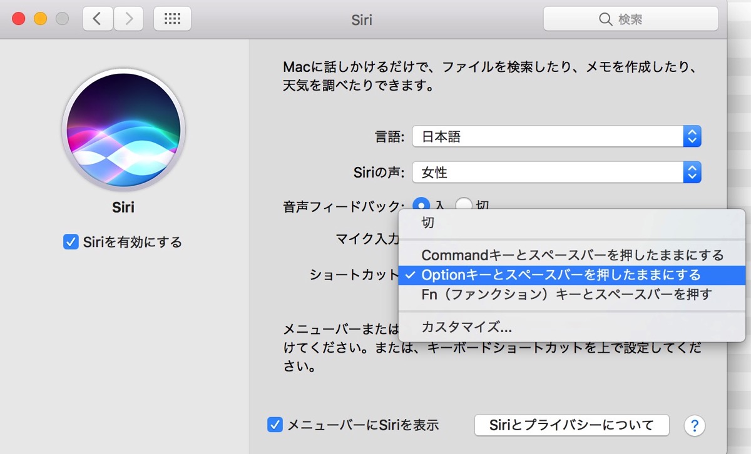751x454 pixels.
Task: Choose Commandキーとスペースバー shortcut option
Action: (x=572, y=255)
